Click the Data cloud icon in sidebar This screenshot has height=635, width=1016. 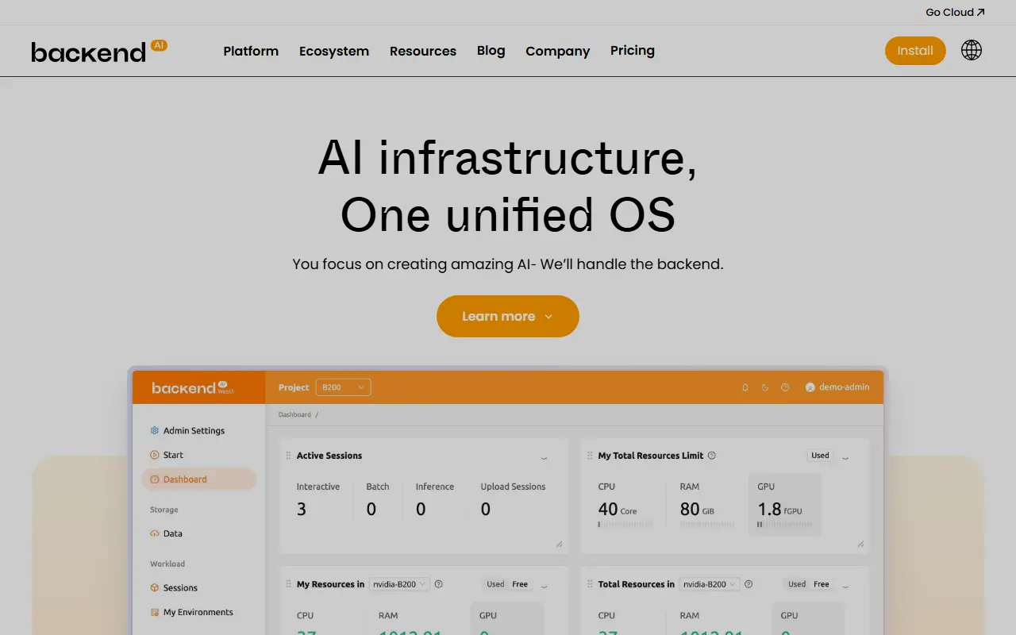(x=155, y=533)
